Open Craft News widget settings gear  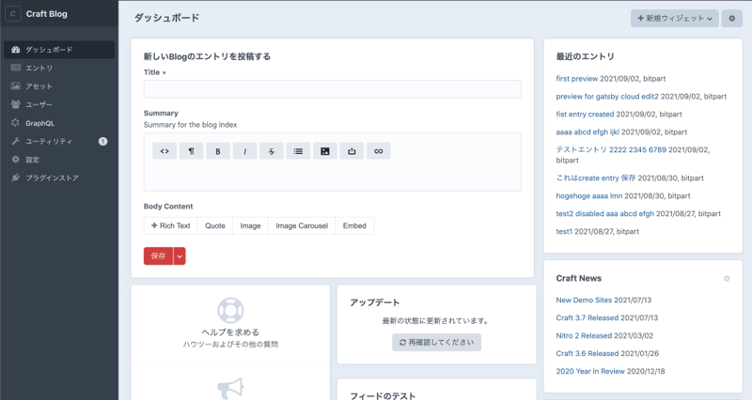[726, 279]
